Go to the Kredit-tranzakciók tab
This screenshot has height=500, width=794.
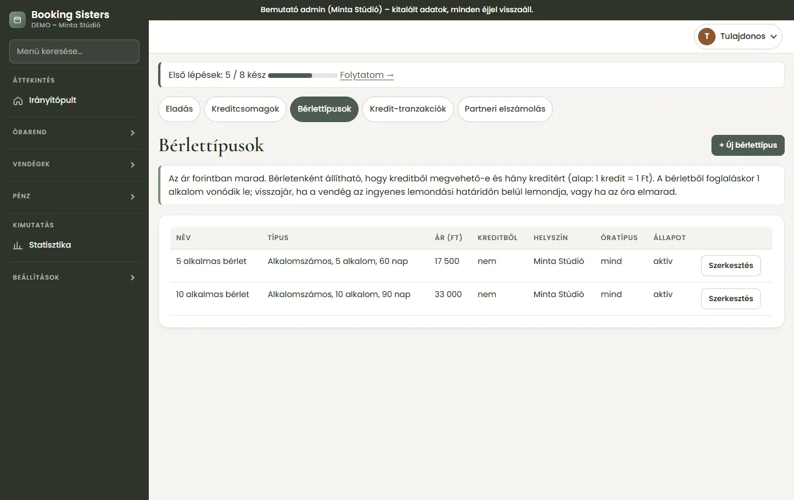coord(408,109)
